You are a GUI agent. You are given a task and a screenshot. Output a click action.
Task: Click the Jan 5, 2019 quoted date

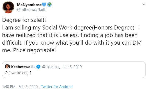72,67
